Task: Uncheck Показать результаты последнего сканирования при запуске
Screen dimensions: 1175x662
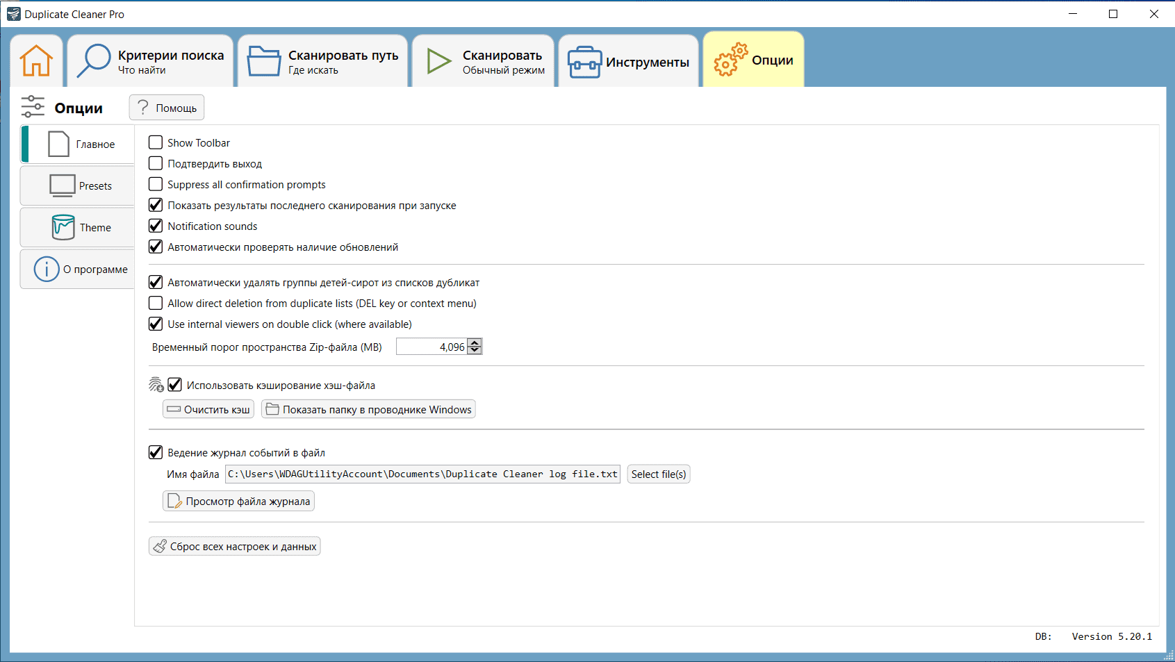Action: click(156, 205)
